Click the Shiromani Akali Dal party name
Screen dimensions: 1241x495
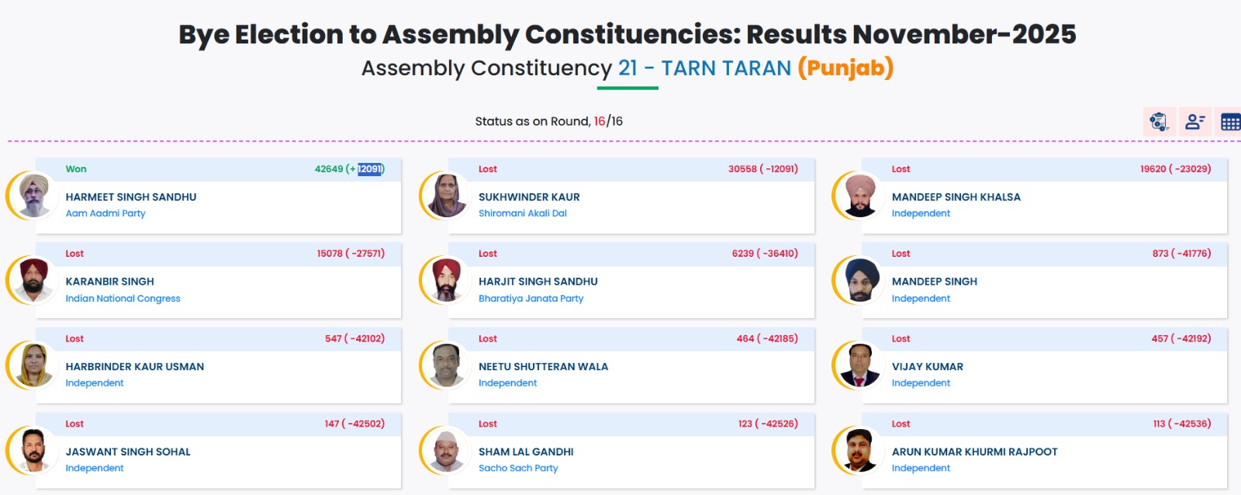522,213
